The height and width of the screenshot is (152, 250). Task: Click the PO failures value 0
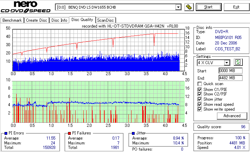(x=182, y=149)
